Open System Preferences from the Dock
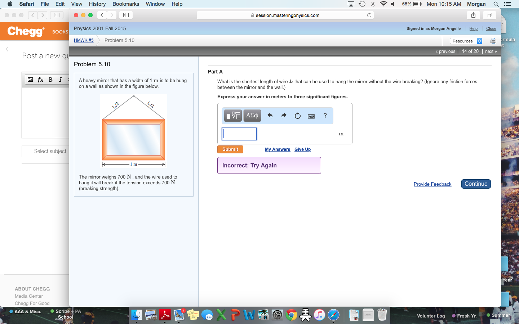This screenshot has height=324, width=519. pyautogui.click(x=277, y=315)
